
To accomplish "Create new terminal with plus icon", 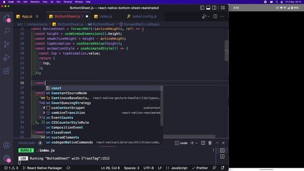I will pyautogui.click(x=192, y=143).
